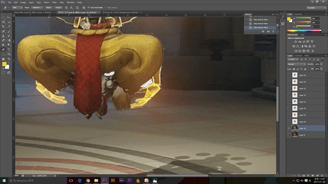
Task: Swap foreground and background colors
Action: pyautogui.click(x=9, y=63)
